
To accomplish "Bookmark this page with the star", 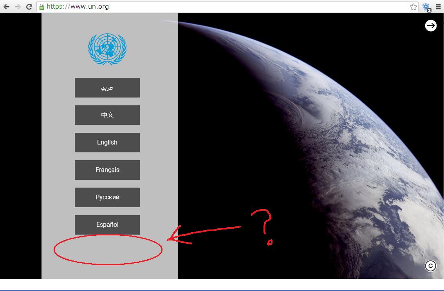I will (413, 7).
